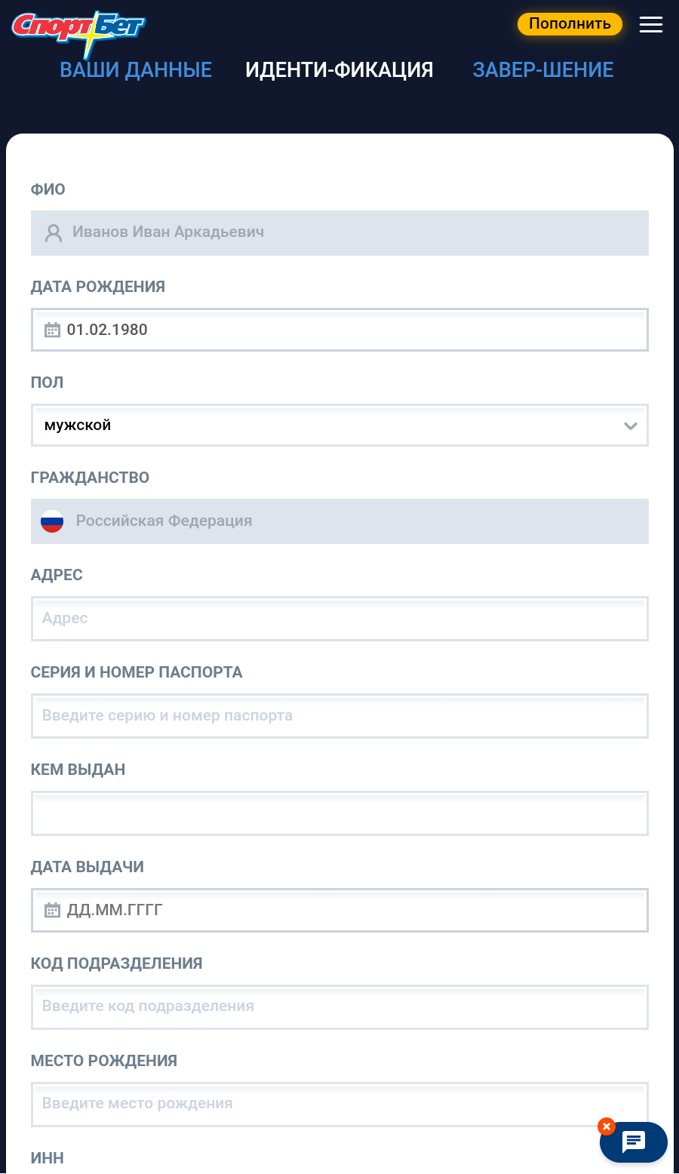679x1174 pixels.
Task: Click the место рождения input field
Action: point(339,1104)
